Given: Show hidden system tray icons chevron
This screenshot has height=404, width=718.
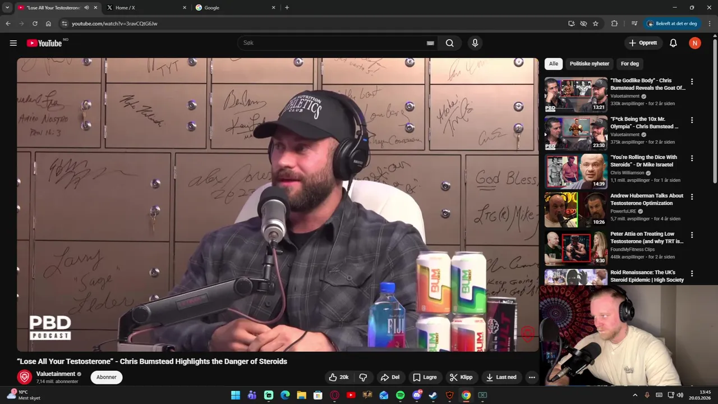Looking at the screenshot, I should click(x=635, y=395).
